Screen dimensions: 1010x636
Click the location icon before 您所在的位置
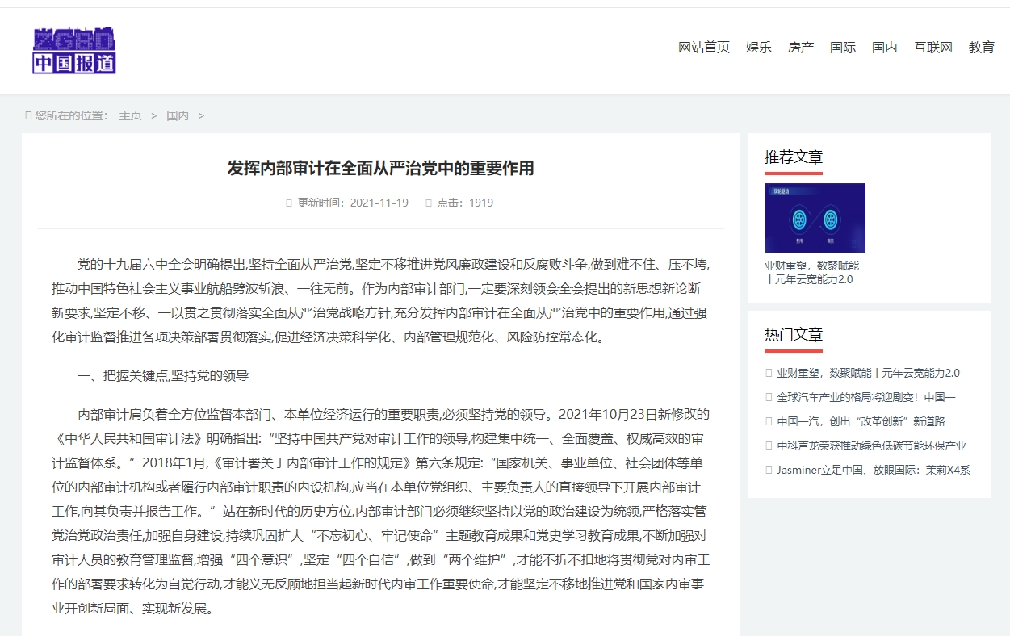tap(28, 115)
